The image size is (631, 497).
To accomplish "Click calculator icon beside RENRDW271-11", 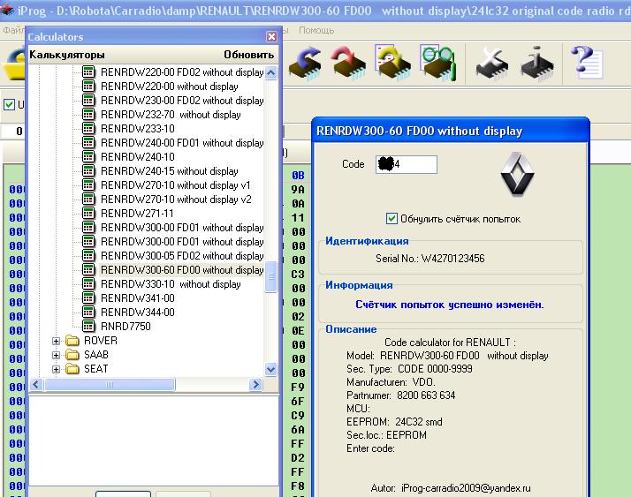I will click(x=88, y=213).
